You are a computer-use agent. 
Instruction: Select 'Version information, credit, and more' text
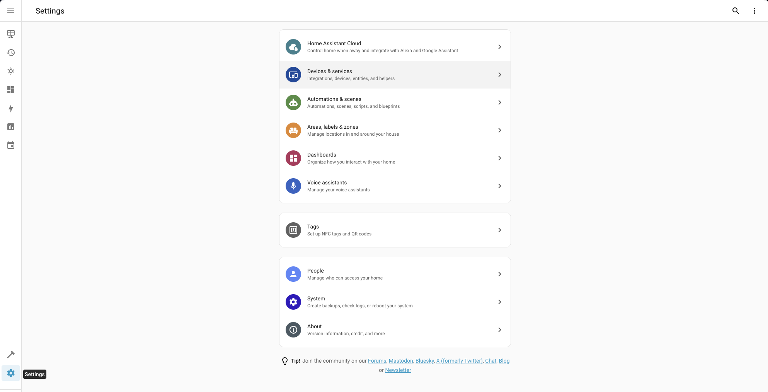(x=346, y=334)
